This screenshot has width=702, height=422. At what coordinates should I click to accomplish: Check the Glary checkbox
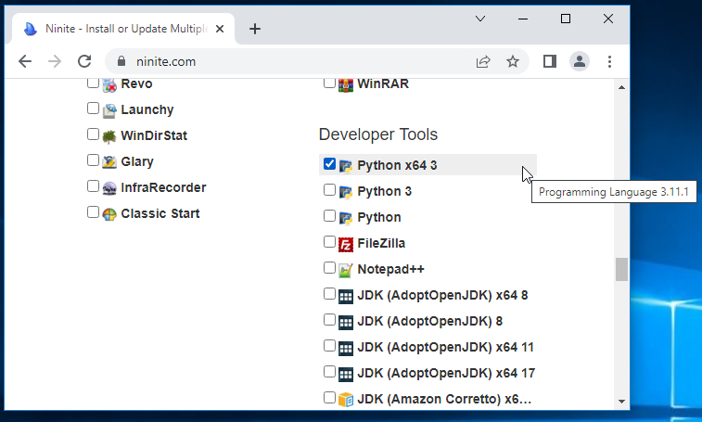(93, 160)
